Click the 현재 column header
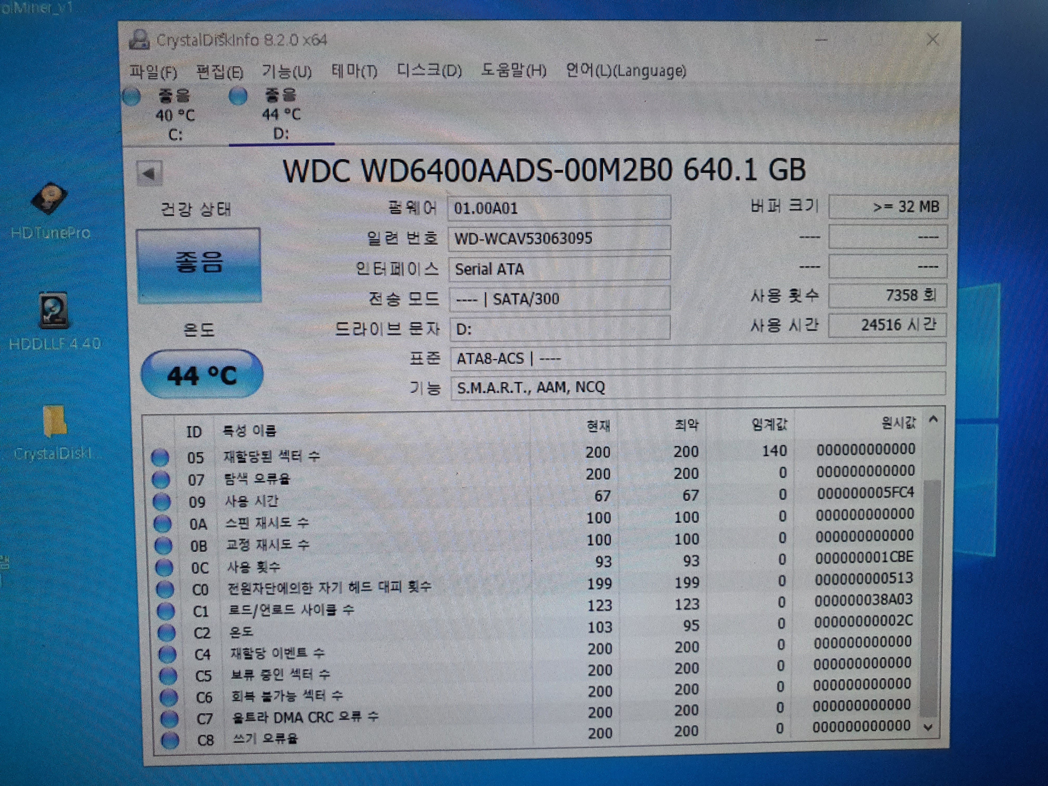 598,426
